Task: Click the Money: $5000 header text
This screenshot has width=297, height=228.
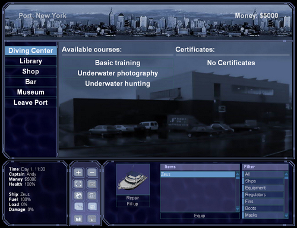Action: pos(257,15)
